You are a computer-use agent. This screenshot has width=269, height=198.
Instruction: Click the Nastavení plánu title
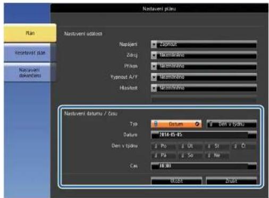point(159,8)
